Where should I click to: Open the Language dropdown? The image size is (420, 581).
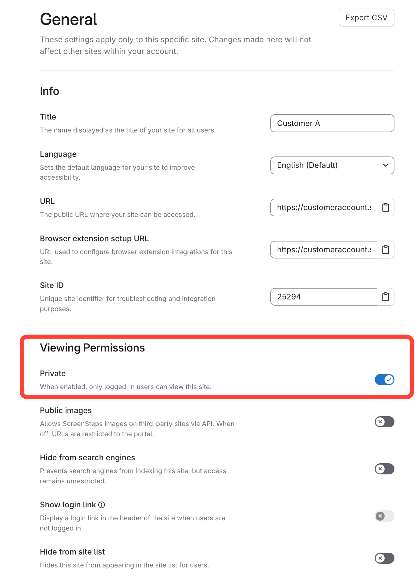(x=332, y=165)
